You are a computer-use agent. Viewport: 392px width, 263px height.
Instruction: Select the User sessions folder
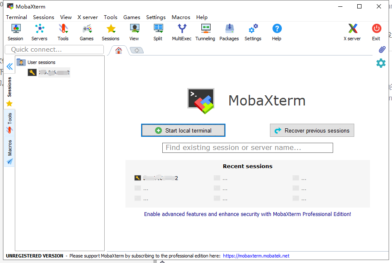click(36, 62)
